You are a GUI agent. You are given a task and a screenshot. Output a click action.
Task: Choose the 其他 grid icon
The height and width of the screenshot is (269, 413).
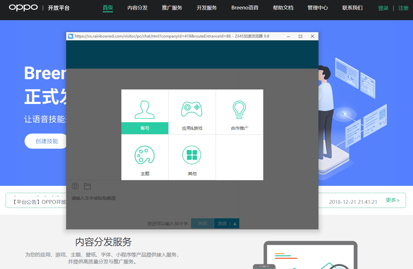pos(192,155)
